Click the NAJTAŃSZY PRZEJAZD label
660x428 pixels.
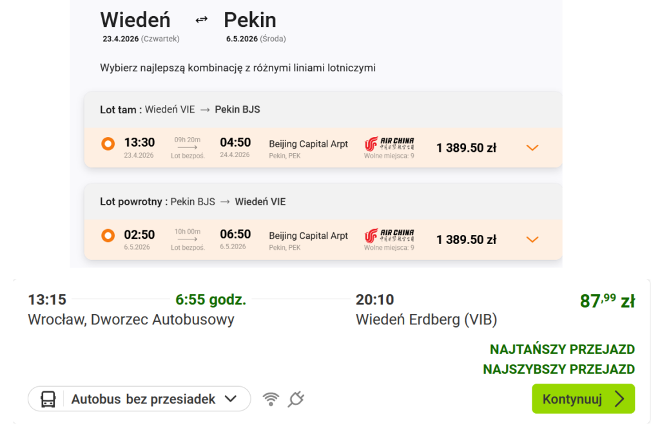tap(562, 349)
